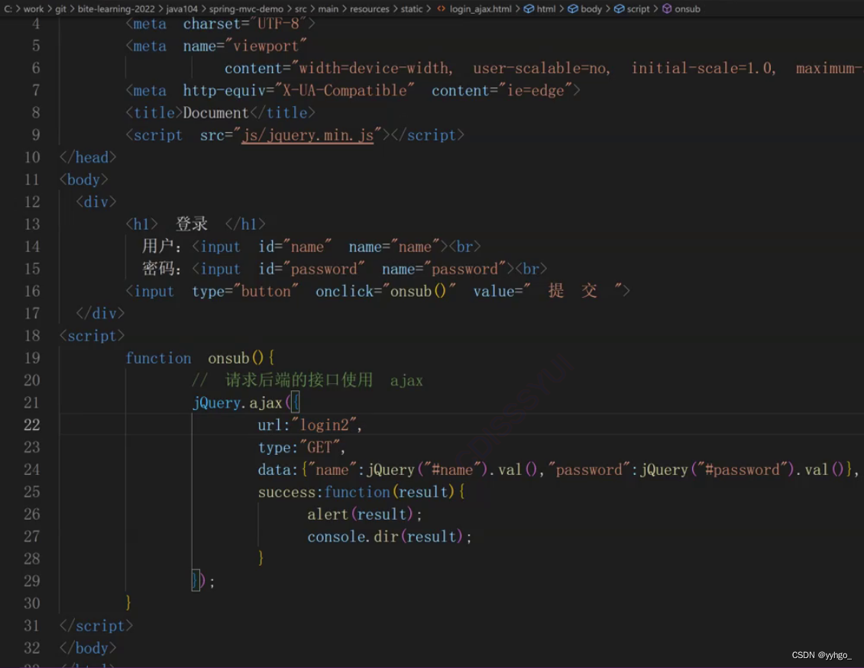Click the 'work' breadcrumb segment
The image size is (864, 668).
[33, 9]
